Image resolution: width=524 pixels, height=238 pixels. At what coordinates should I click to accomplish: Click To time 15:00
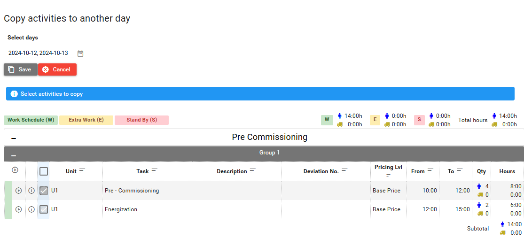tap(462, 209)
